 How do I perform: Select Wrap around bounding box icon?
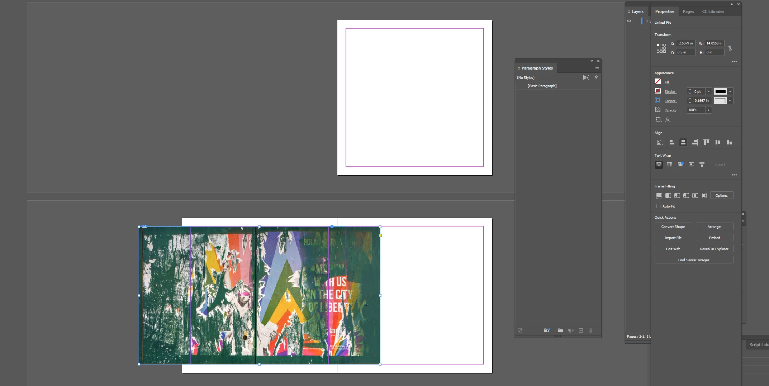(669, 165)
